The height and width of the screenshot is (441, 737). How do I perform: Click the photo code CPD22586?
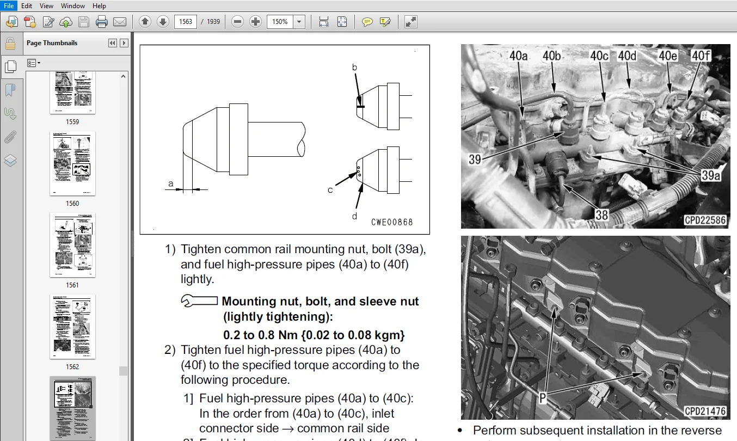pyautogui.click(x=705, y=220)
